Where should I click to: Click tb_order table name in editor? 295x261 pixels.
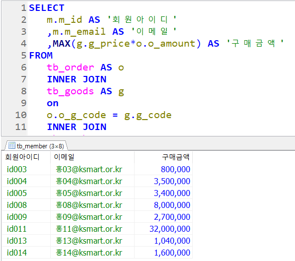click(71, 67)
